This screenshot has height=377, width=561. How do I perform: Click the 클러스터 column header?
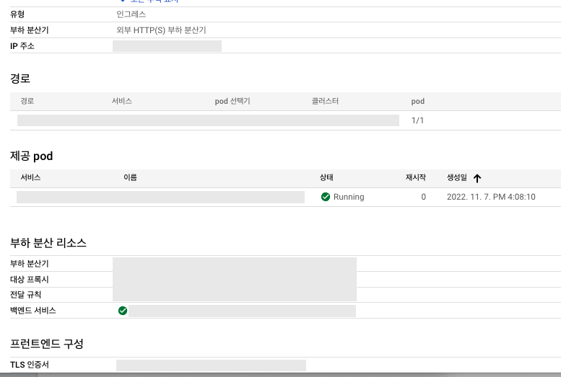tap(325, 102)
